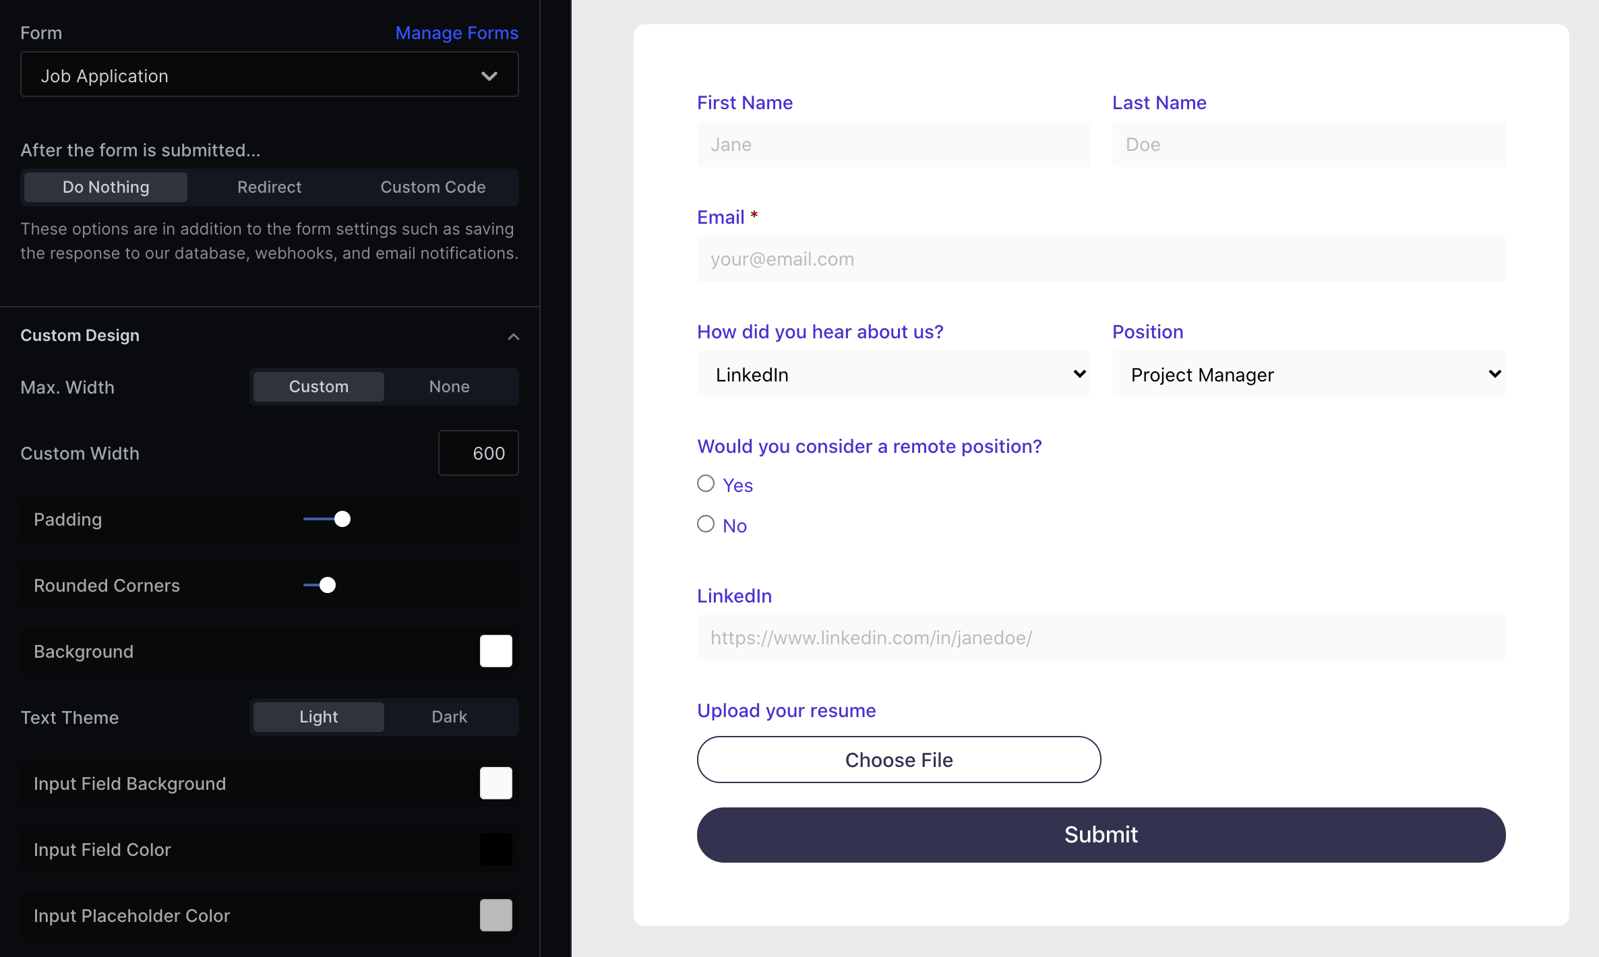Switch Text Theme to Dark
Viewport: 1599px width, 957px height.
(x=449, y=717)
